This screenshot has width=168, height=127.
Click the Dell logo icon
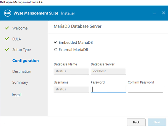8,13
